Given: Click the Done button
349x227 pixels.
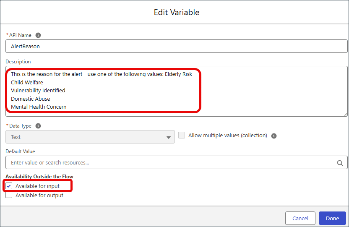Looking at the screenshot, I should (332, 218).
